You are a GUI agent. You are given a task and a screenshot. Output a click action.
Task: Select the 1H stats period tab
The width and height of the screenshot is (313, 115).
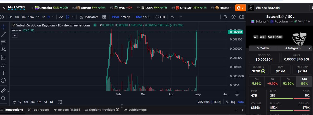272,81
